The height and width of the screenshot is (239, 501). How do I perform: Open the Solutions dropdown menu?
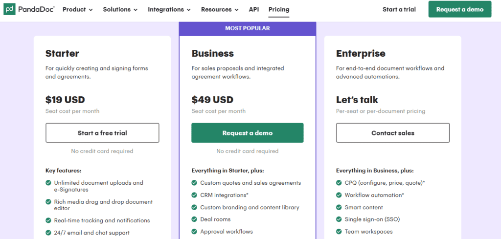click(x=120, y=9)
